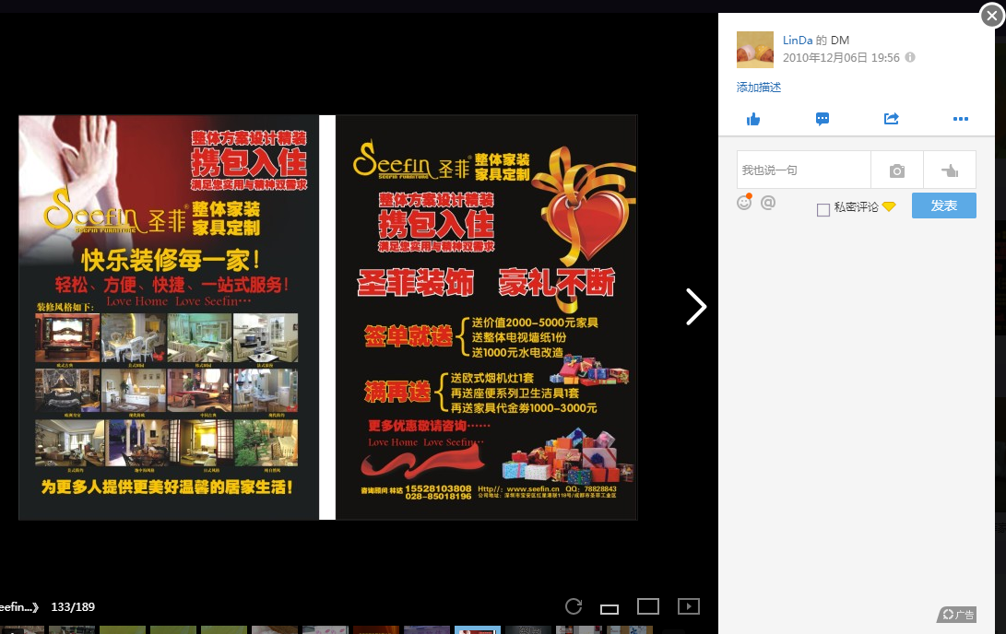Click the 133/189 photo counter
Screen dimensions: 1006x634
(x=73, y=606)
